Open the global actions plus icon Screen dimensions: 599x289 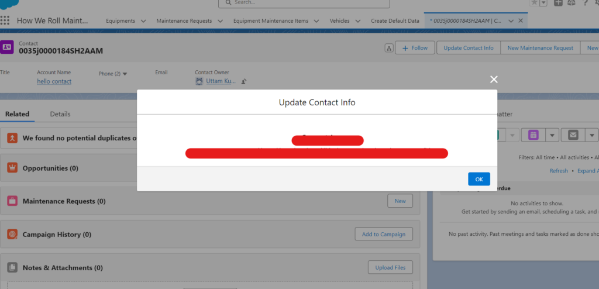(558, 3)
